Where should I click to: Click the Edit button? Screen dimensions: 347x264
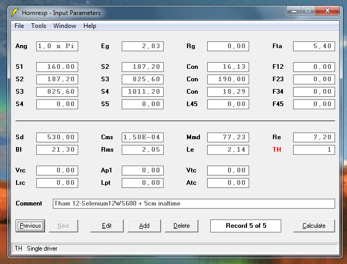pyautogui.click(x=107, y=226)
